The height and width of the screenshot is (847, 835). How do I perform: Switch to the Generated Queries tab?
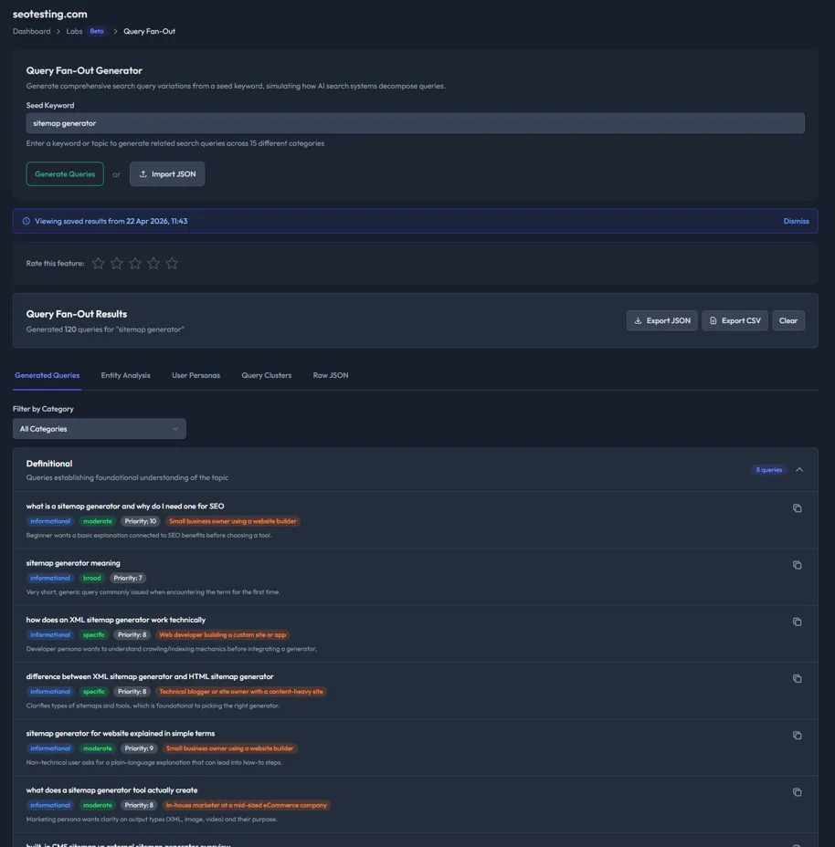[x=48, y=375]
